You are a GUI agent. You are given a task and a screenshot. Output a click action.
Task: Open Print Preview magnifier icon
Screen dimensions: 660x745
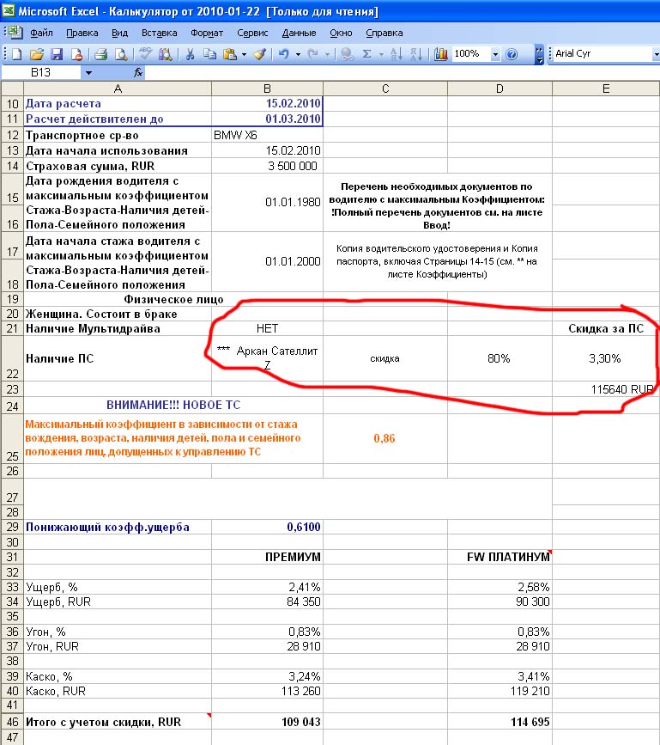pyautogui.click(x=121, y=54)
